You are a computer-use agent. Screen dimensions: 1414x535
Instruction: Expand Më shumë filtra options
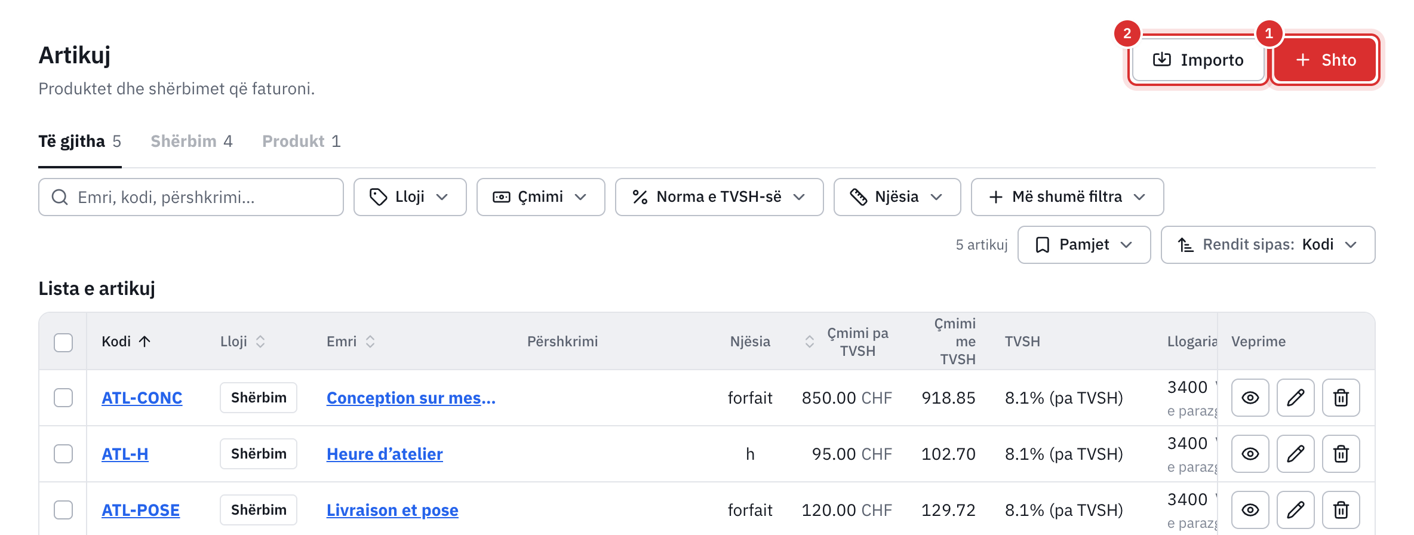click(x=1067, y=197)
